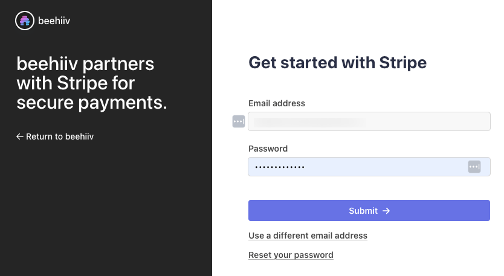
Task: Click the beehiiv wordmark beside the logo
Action: (55, 21)
